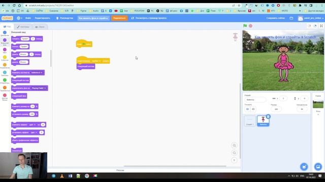Image resolution: width=325 pixels, height=182 pixels.
Task: Open the Редактировать menu
Action: [x=43, y=18]
